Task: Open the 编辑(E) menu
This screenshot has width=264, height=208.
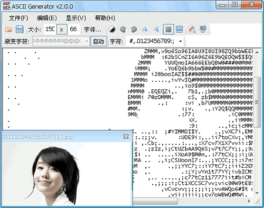Action: click(47, 18)
